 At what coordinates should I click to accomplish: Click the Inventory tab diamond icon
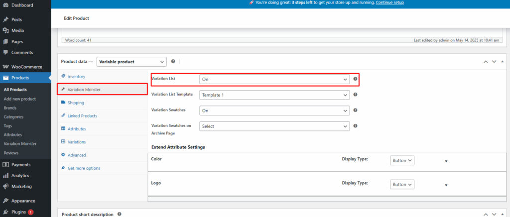(63, 76)
